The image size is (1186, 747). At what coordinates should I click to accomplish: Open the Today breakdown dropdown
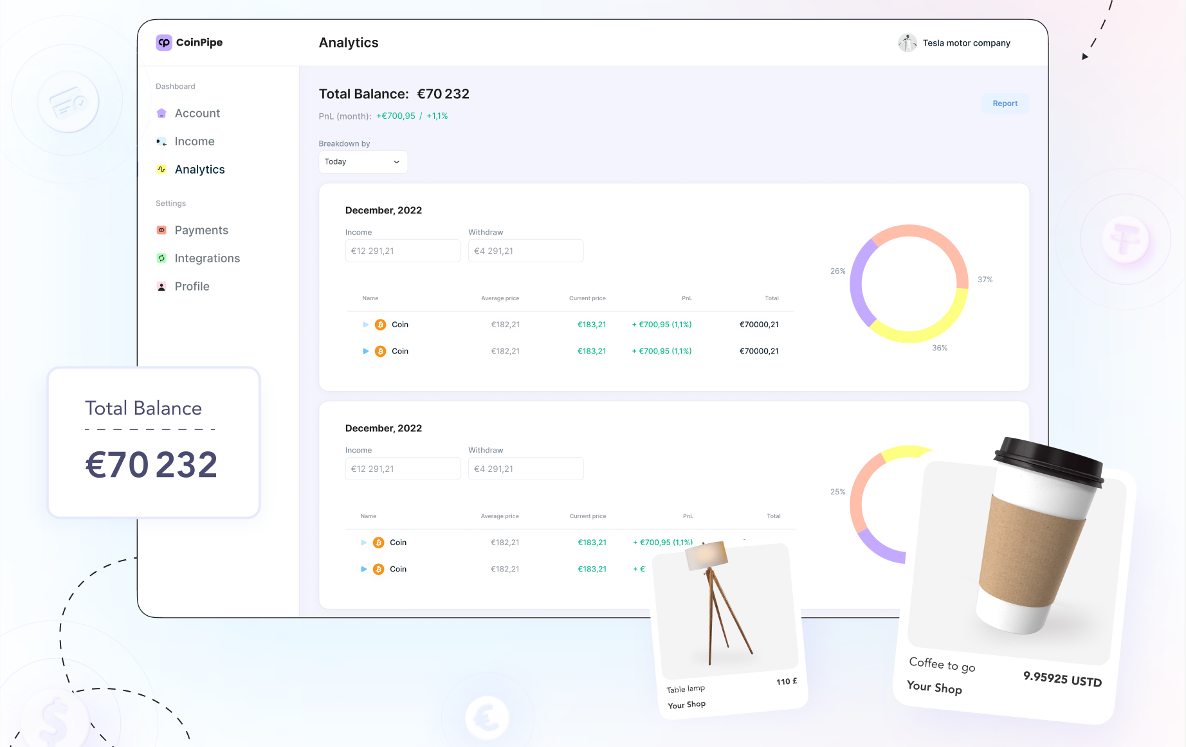tap(363, 162)
